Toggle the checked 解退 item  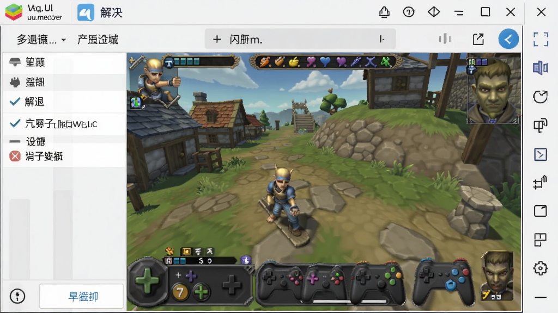64,102
